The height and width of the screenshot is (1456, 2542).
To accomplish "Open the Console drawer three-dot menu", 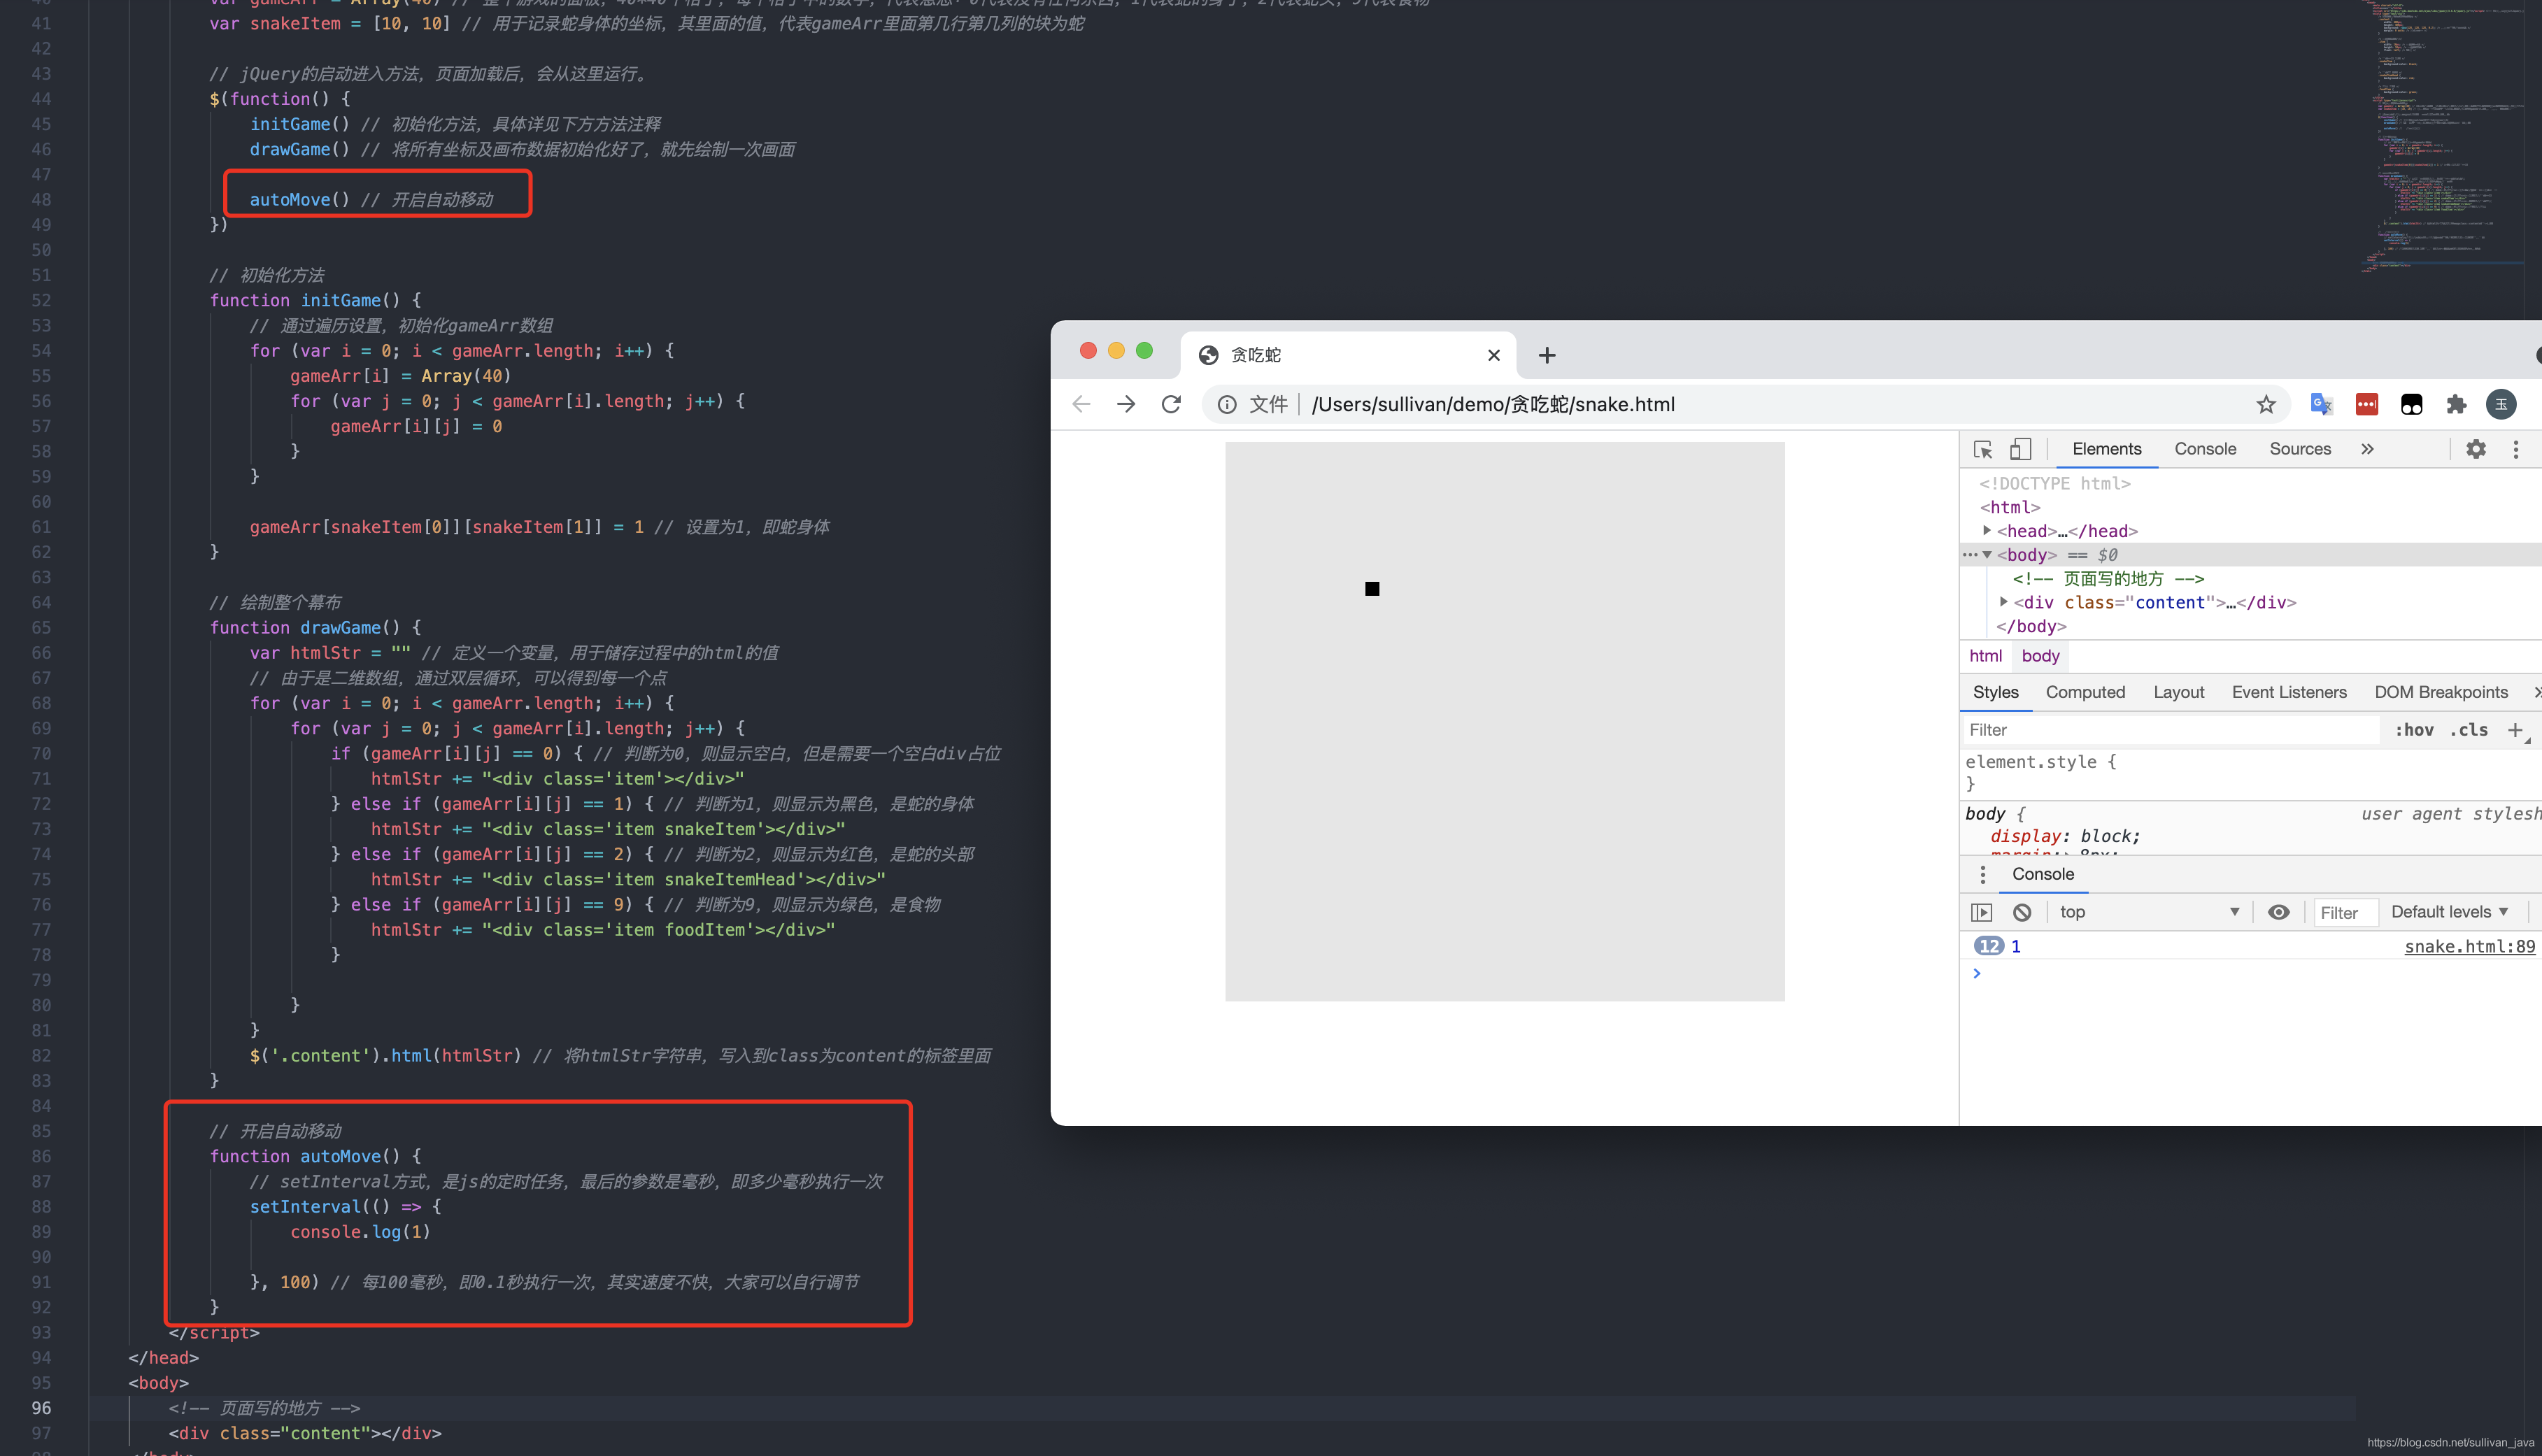I will tap(1983, 875).
